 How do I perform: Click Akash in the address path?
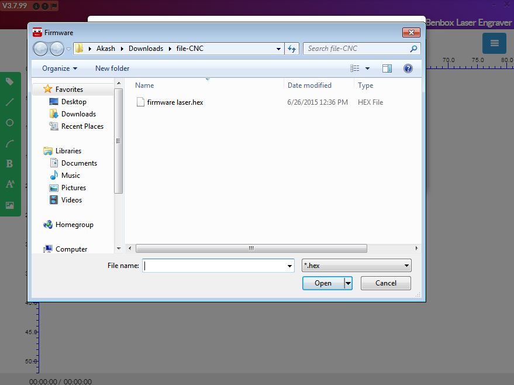[x=106, y=49]
